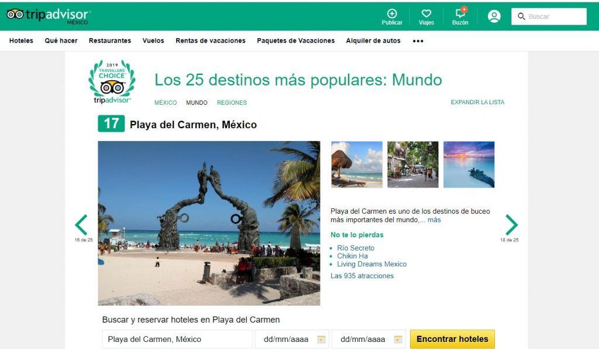599x349 pixels.
Task: Click the Tripadvisor owl logo
Action: (x=15, y=14)
